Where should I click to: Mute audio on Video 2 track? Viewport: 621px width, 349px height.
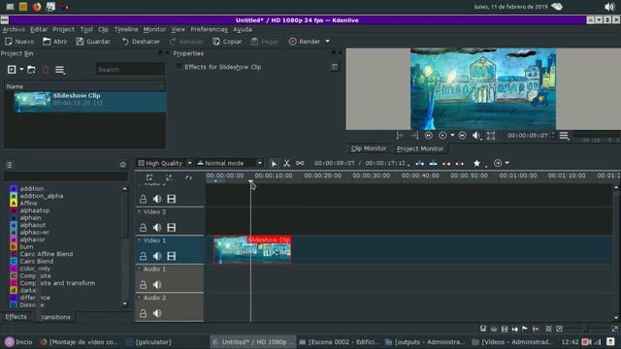157,228
